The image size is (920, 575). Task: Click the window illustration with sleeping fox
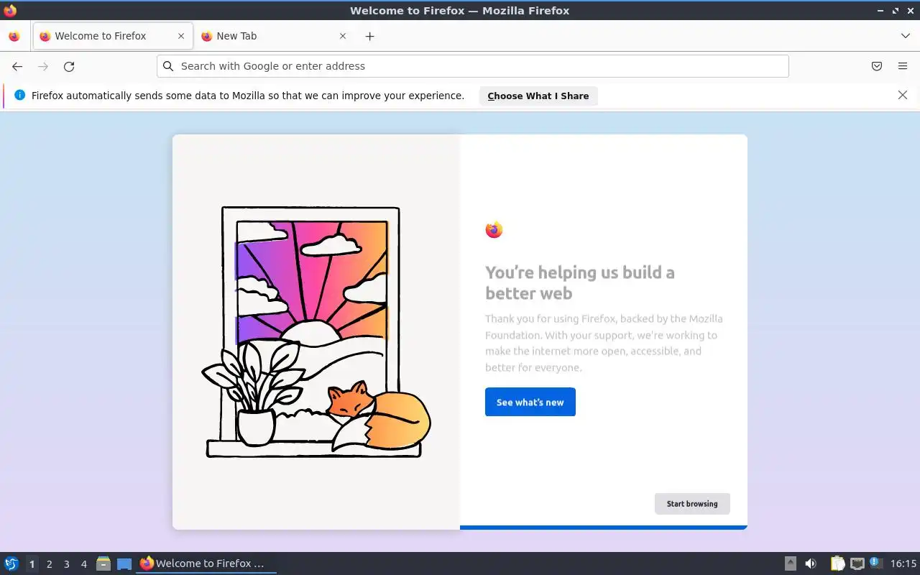point(316,332)
